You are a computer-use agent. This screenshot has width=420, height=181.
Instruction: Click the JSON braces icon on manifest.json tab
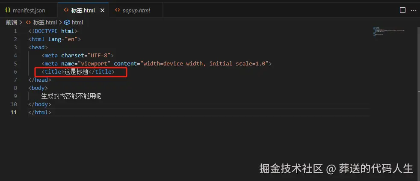pyautogui.click(x=7, y=10)
